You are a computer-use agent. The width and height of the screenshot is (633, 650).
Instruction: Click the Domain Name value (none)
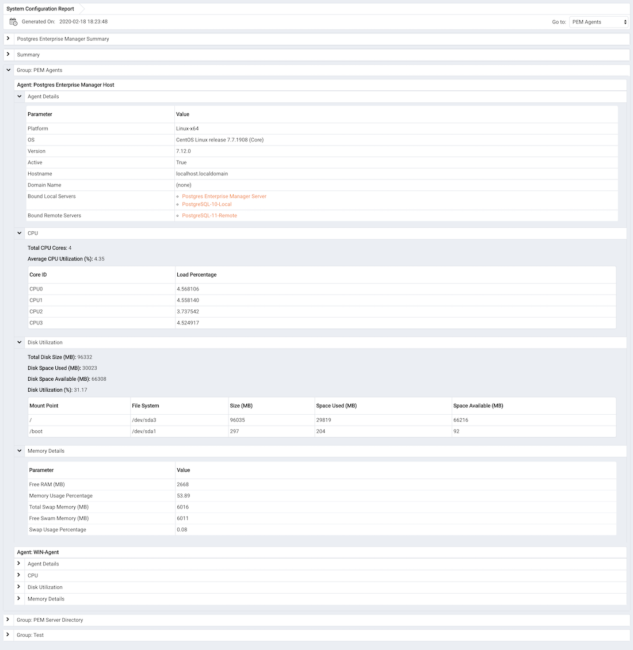click(x=184, y=185)
